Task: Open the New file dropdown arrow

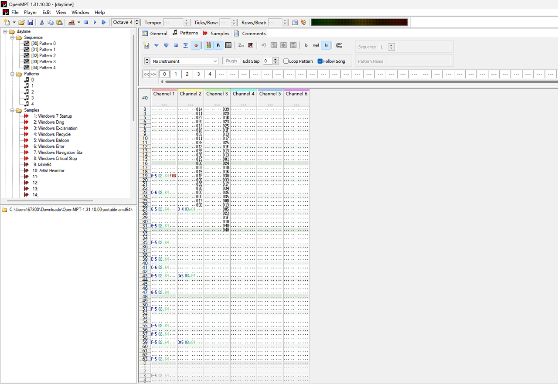Action: (x=14, y=22)
